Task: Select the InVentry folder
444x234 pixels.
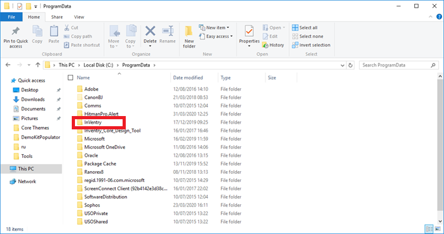Action: click(x=93, y=122)
